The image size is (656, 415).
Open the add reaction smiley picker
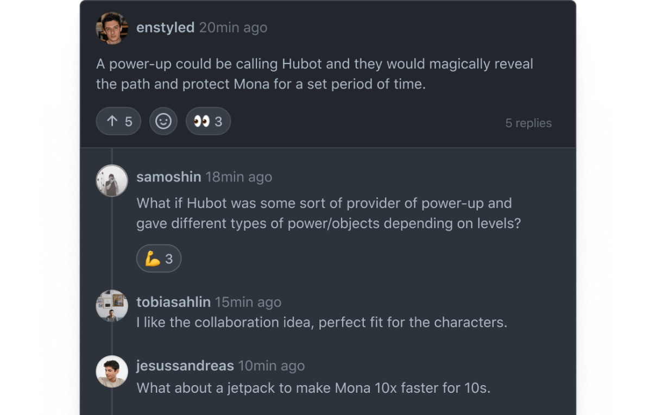pos(163,121)
